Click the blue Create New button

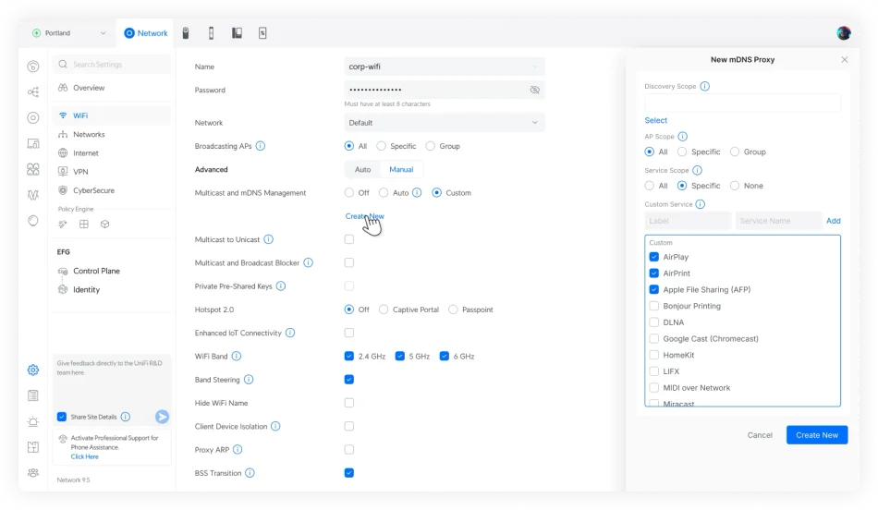(816, 434)
